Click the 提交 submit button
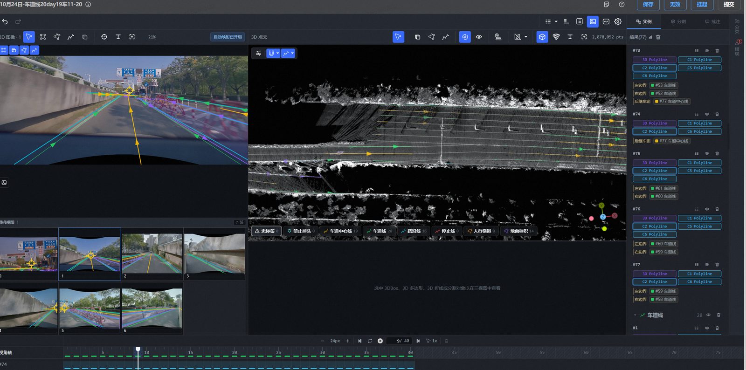The image size is (746, 370). click(x=729, y=4)
